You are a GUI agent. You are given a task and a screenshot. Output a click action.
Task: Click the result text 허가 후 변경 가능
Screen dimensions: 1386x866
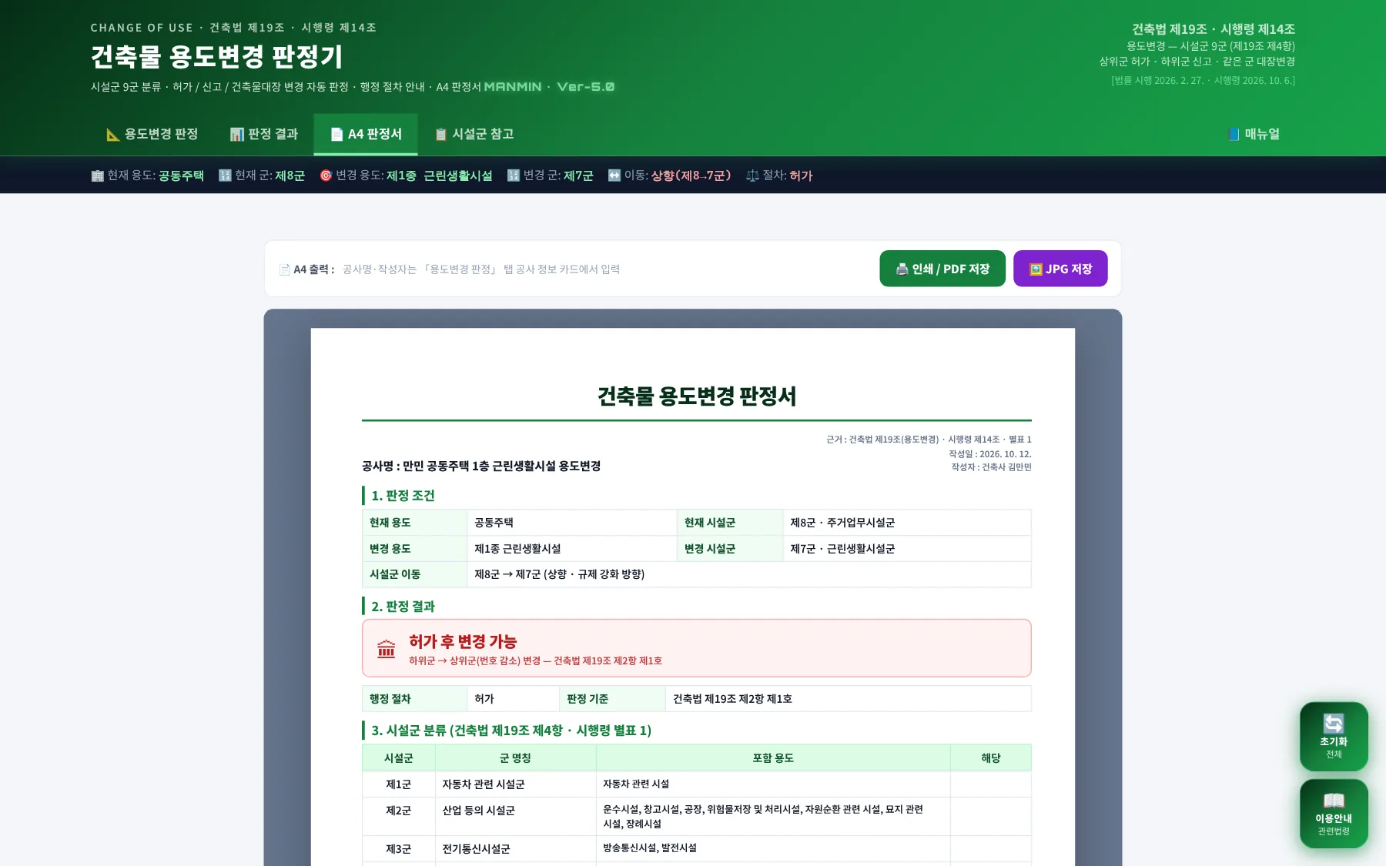(x=463, y=641)
